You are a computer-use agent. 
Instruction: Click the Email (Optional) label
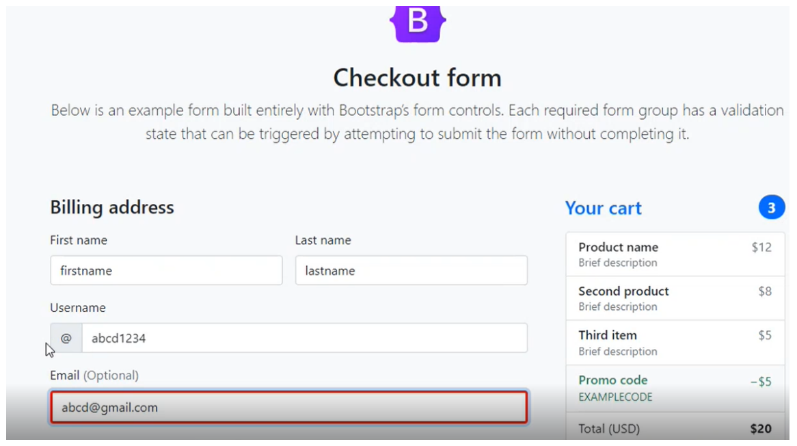click(94, 376)
